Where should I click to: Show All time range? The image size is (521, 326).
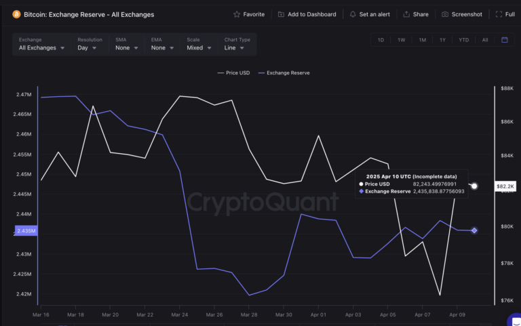tap(485, 40)
